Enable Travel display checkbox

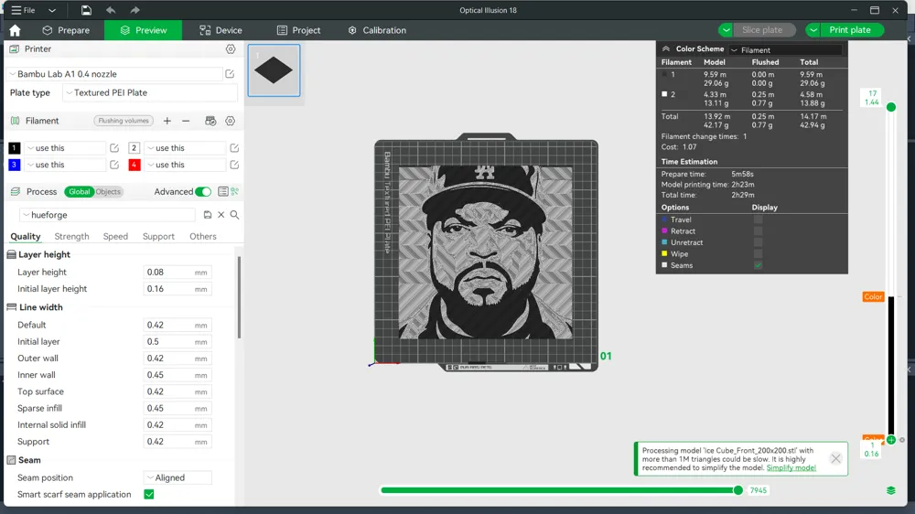[758, 220]
